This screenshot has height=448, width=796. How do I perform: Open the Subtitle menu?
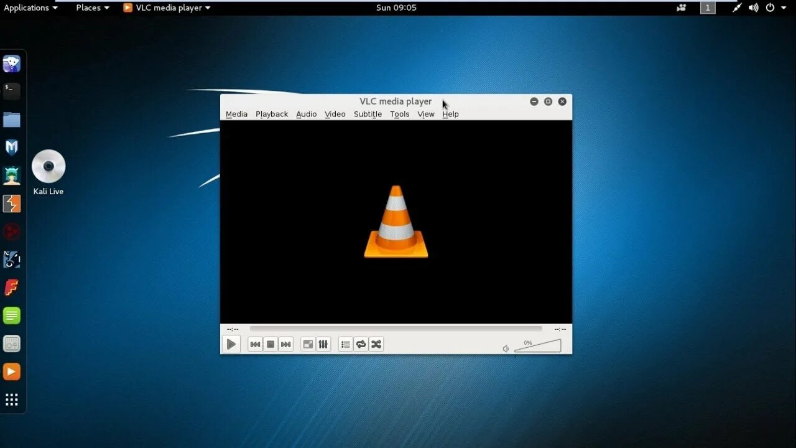tap(368, 114)
